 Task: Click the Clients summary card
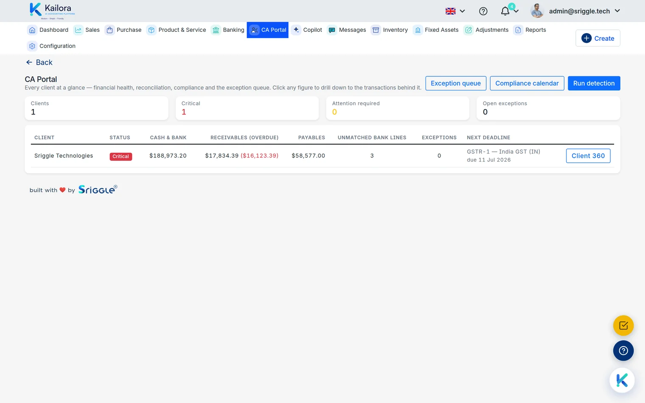(x=96, y=108)
